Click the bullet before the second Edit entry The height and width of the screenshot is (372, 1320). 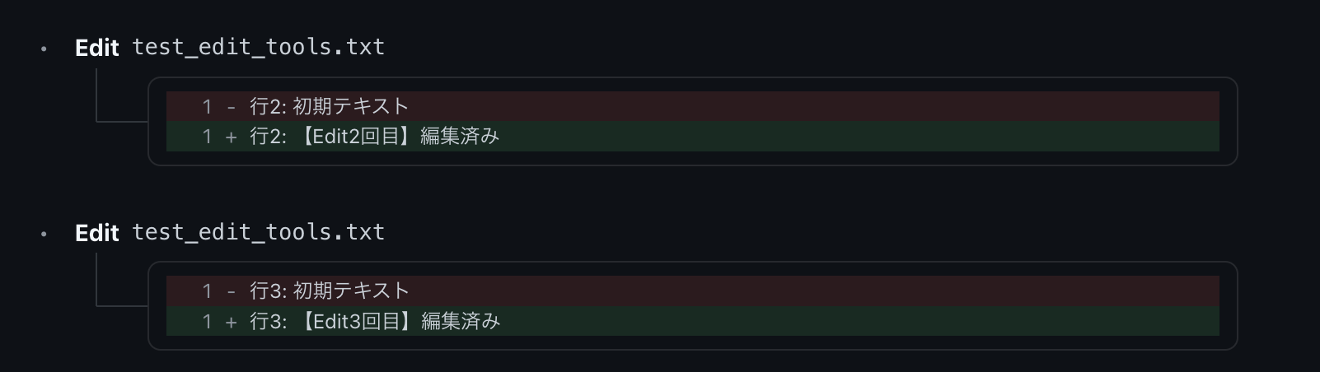44,235
